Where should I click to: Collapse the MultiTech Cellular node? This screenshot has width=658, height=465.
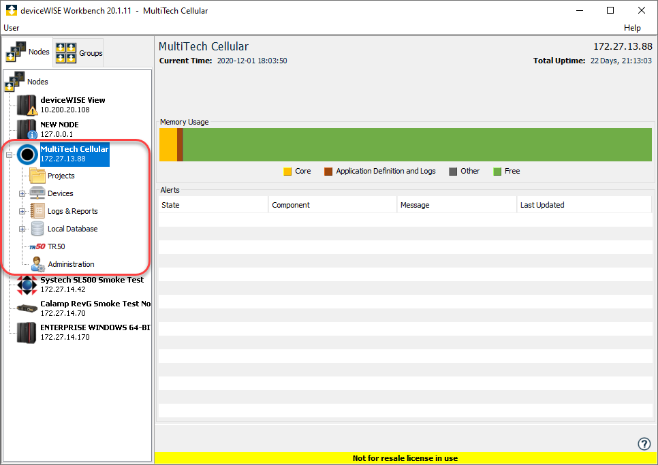pos(10,155)
